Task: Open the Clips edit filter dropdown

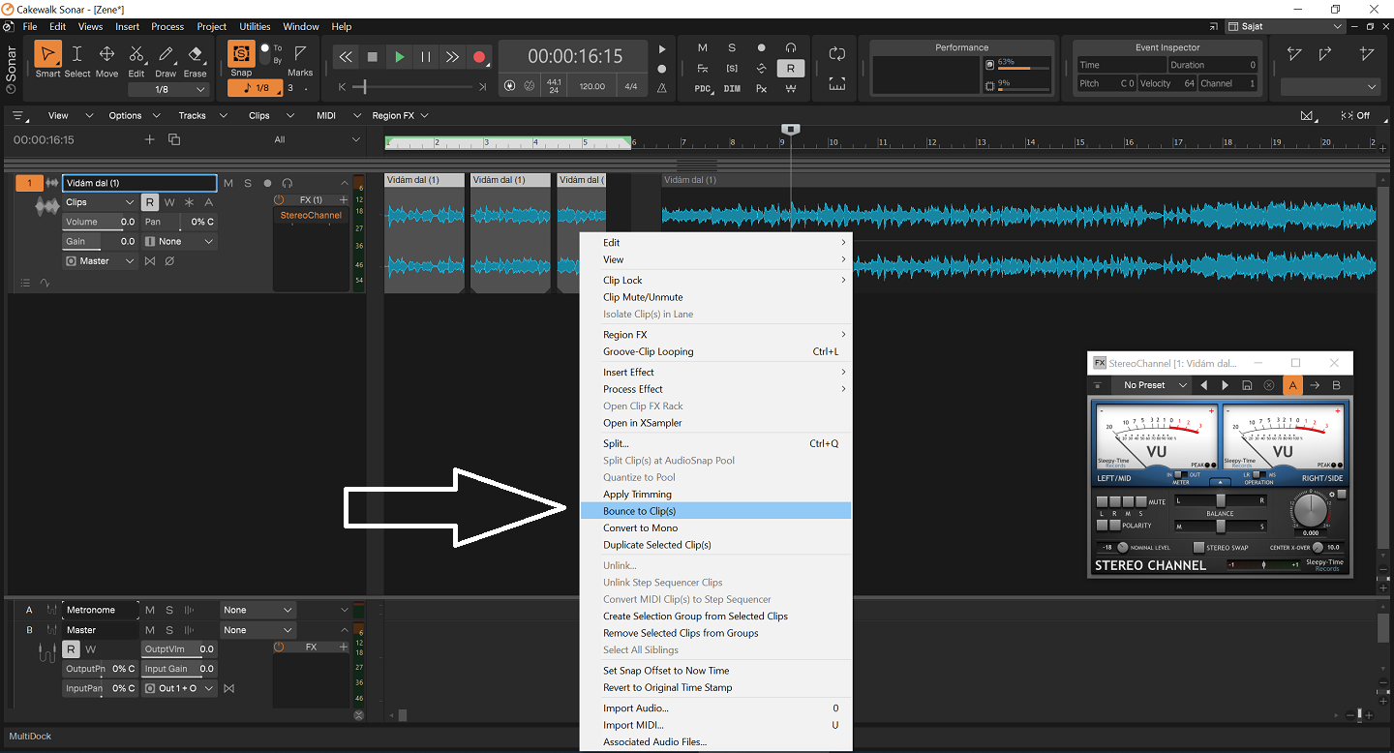Action: point(99,202)
